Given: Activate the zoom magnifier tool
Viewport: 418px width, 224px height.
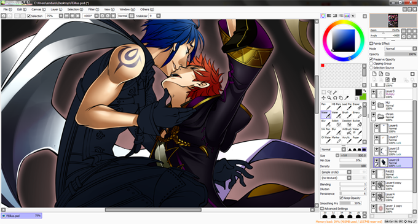Looking at the screenshot, I should [329, 98].
